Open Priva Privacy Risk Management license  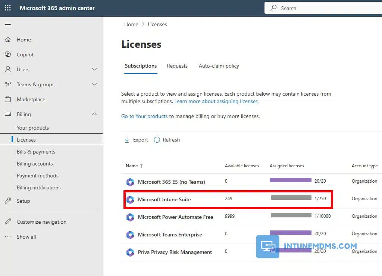[175, 252]
